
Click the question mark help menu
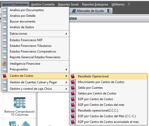tap(129, 4)
